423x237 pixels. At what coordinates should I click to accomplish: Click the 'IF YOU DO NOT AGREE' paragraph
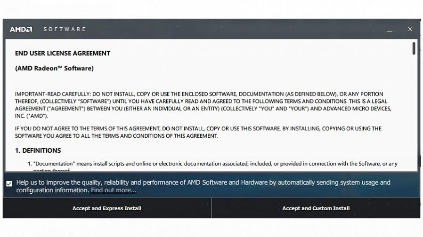point(198,132)
